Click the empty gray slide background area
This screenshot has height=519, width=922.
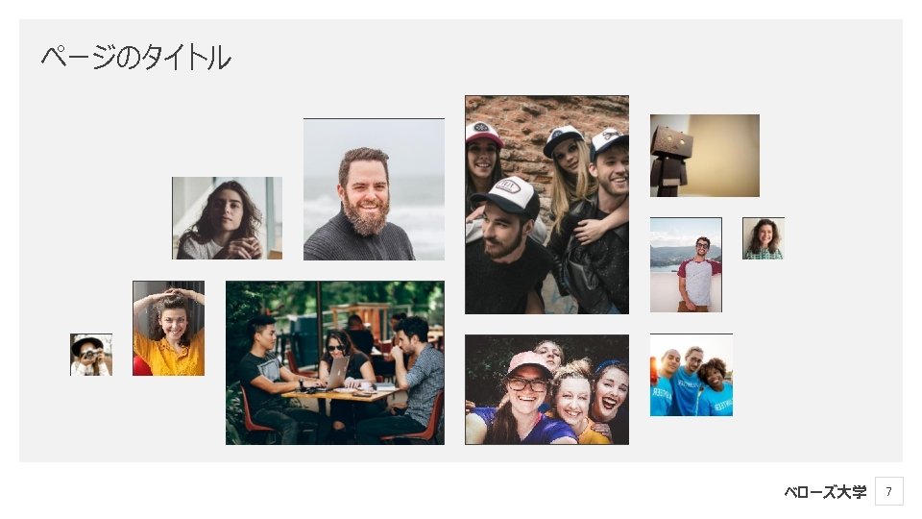coord(835,353)
